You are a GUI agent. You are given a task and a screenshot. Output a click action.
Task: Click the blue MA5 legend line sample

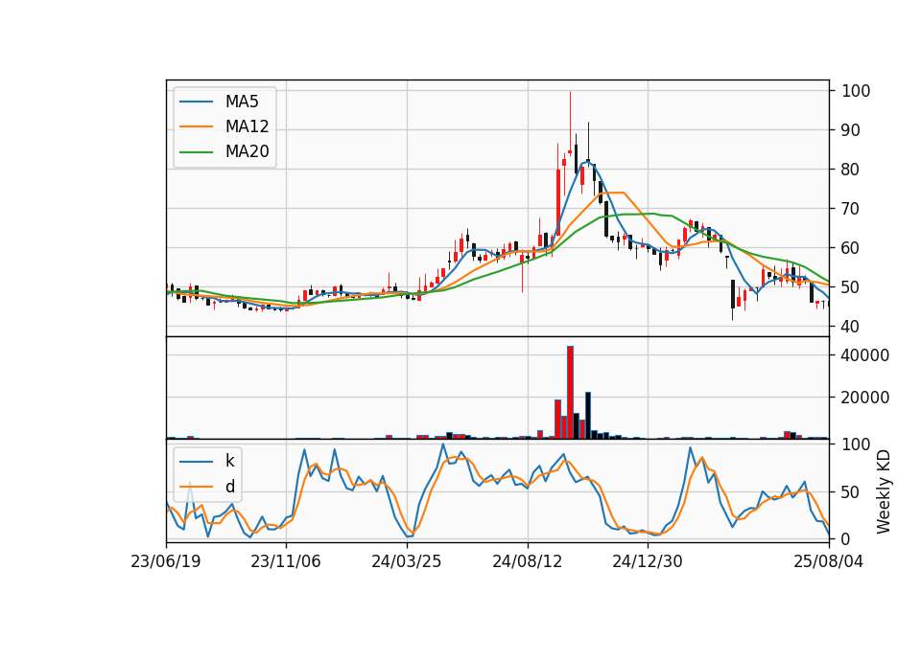(x=196, y=102)
